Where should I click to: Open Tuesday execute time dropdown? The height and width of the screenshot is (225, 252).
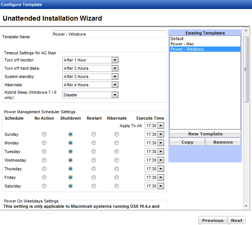tap(160, 151)
